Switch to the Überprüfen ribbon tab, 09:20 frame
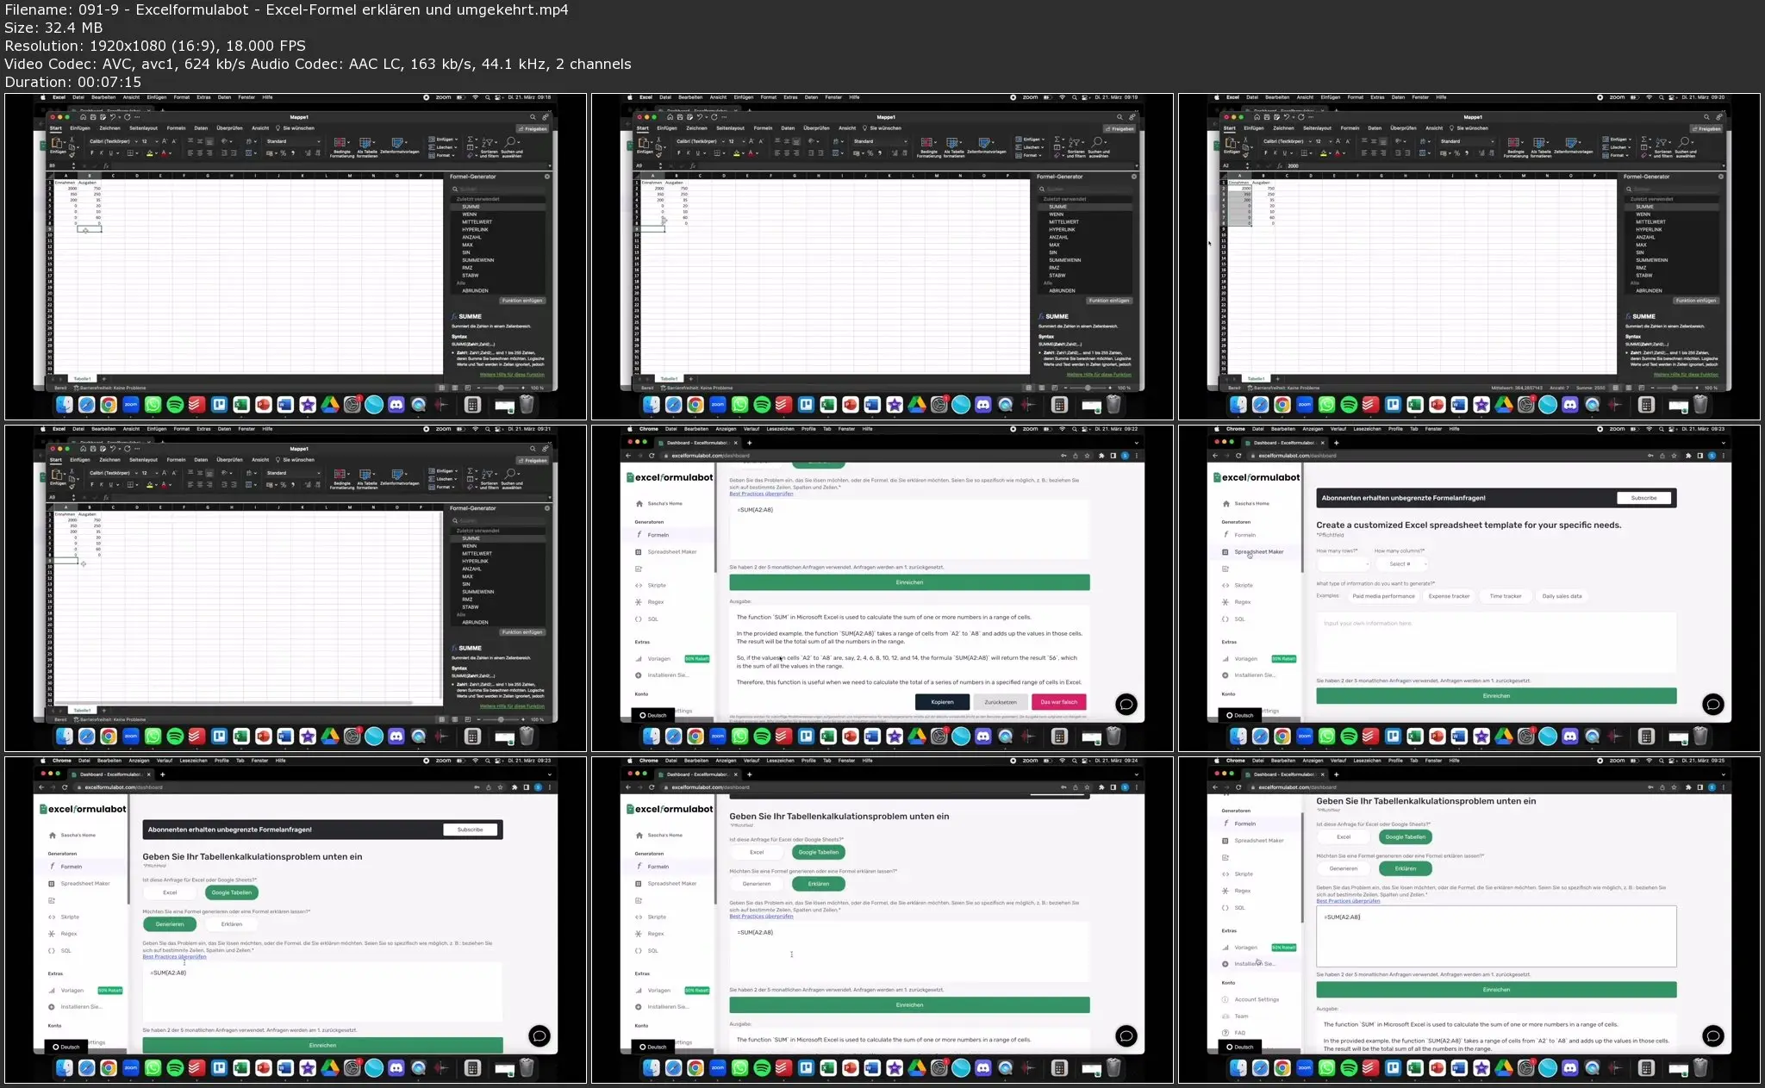The image size is (1765, 1088). point(1403,128)
